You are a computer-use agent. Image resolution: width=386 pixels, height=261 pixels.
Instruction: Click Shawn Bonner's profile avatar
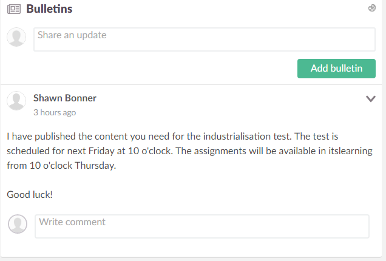[16, 101]
